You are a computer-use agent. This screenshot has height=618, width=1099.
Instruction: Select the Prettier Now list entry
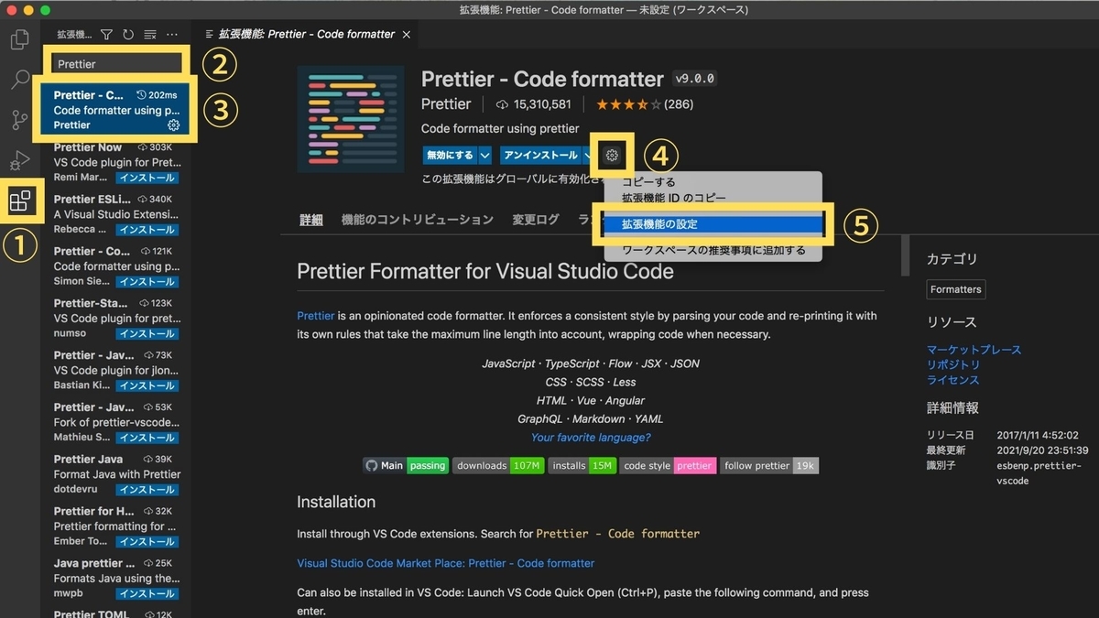[x=115, y=162]
